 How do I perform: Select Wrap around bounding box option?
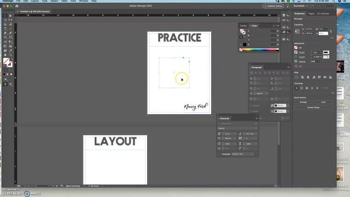[x=301, y=88]
